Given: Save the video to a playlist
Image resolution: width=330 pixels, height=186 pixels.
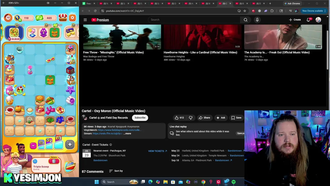Looking at the screenshot, I should tap(236, 118).
